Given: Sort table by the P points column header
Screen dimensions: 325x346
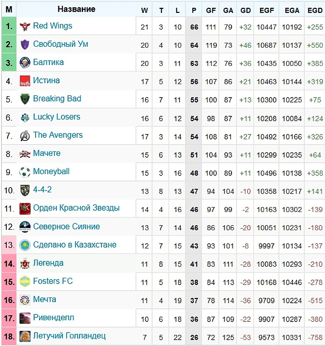Looking at the screenshot, I should pyautogui.click(x=194, y=10).
